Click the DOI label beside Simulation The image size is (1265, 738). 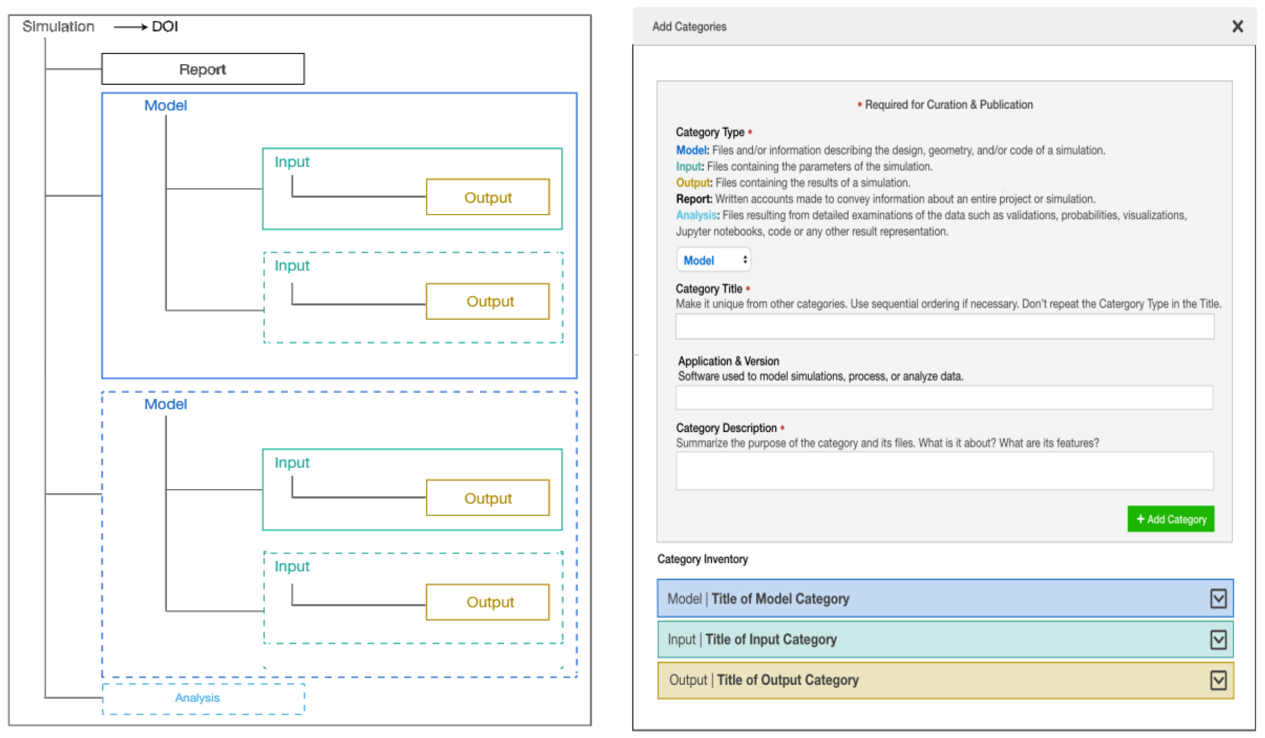pyautogui.click(x=165, y=27)
